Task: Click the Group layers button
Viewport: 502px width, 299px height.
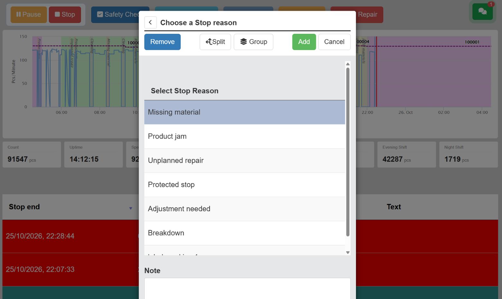Action: coord(254,42)
